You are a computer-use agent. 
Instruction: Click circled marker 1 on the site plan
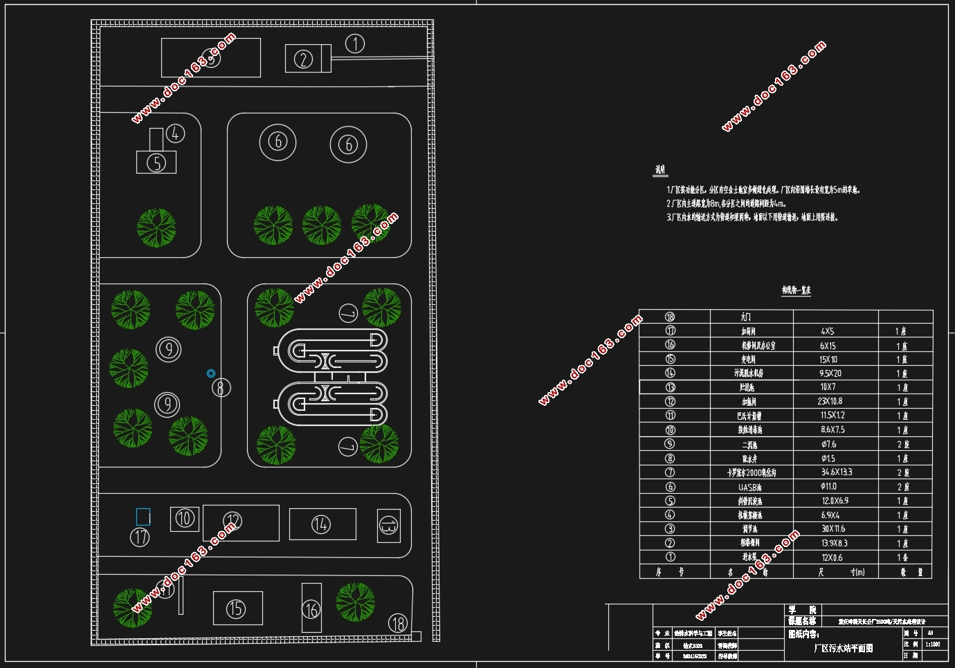click(x=355, y=44)
